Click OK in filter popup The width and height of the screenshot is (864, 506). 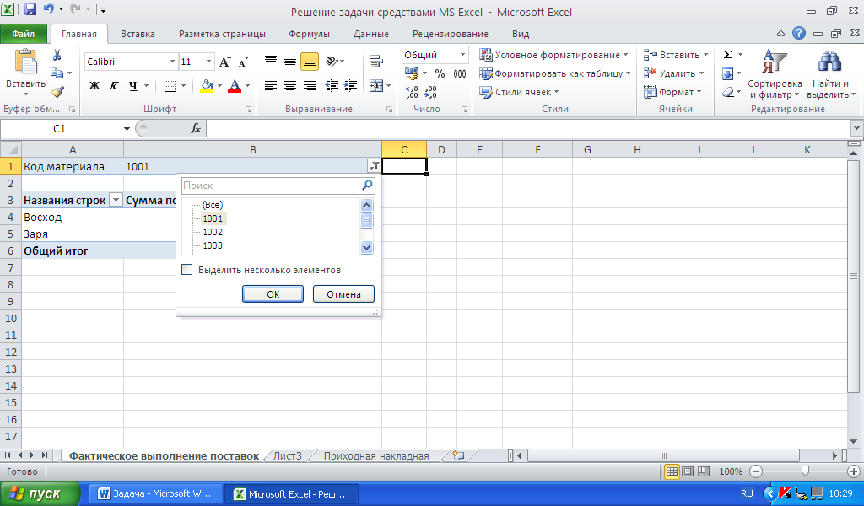[x=273, y=294]
